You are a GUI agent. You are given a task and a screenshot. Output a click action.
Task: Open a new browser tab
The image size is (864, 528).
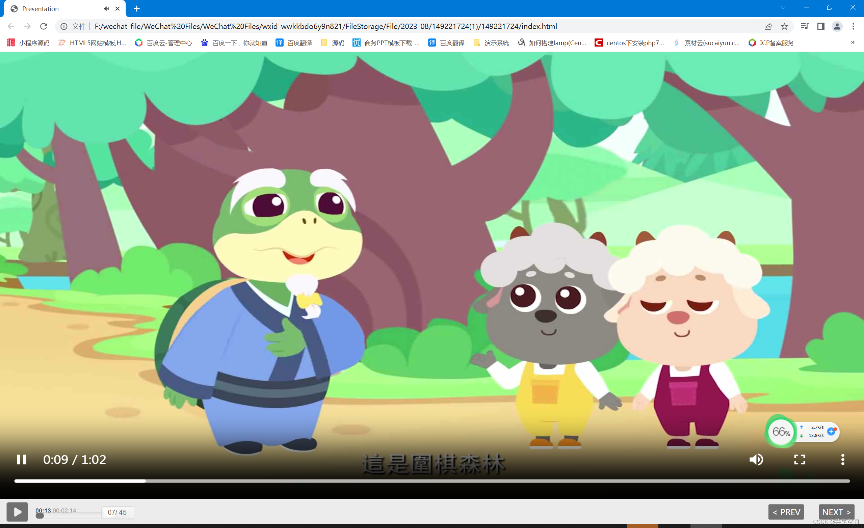pos(137,9)
